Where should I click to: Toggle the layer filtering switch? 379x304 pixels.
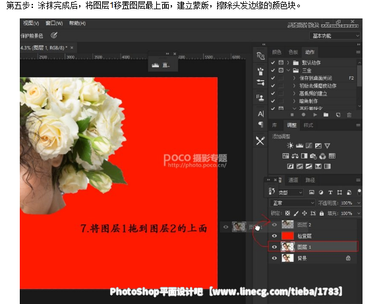tap(359, 192)
